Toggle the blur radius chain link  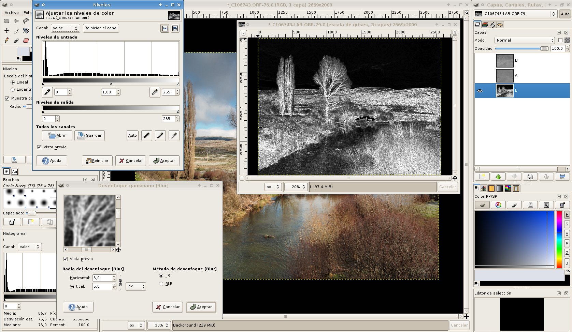(x=120, y=282)
